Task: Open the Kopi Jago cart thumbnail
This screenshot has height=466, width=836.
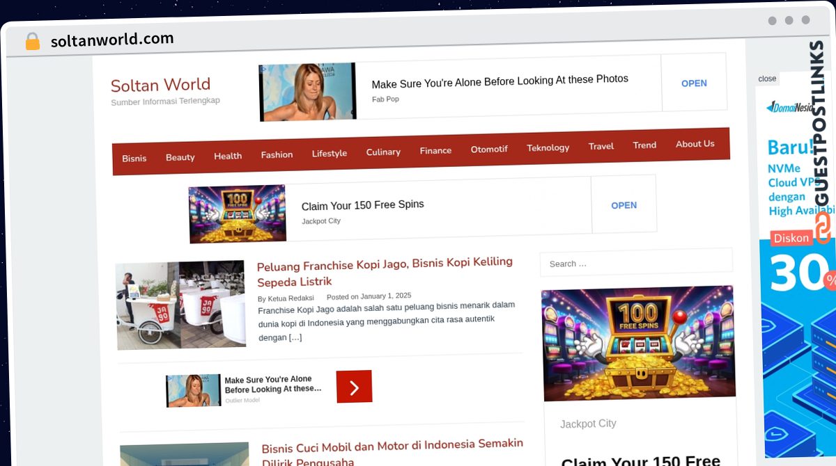Action: (x=180, y=305)
